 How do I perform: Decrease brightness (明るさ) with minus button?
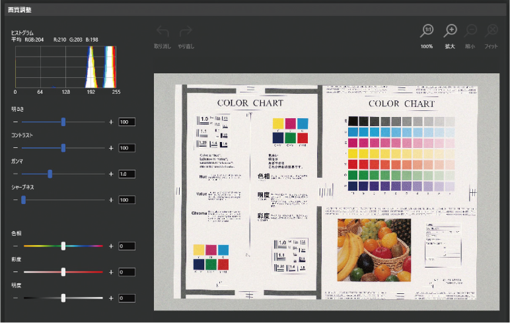pos(16,122)
